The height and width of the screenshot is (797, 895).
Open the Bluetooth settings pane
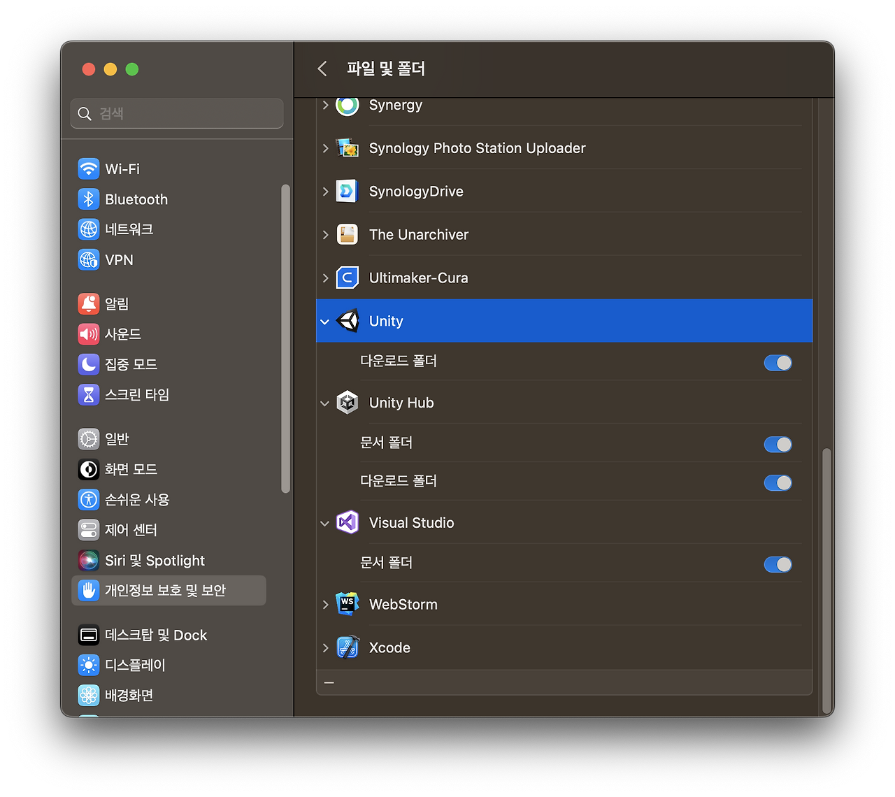[x=169, y=199]
